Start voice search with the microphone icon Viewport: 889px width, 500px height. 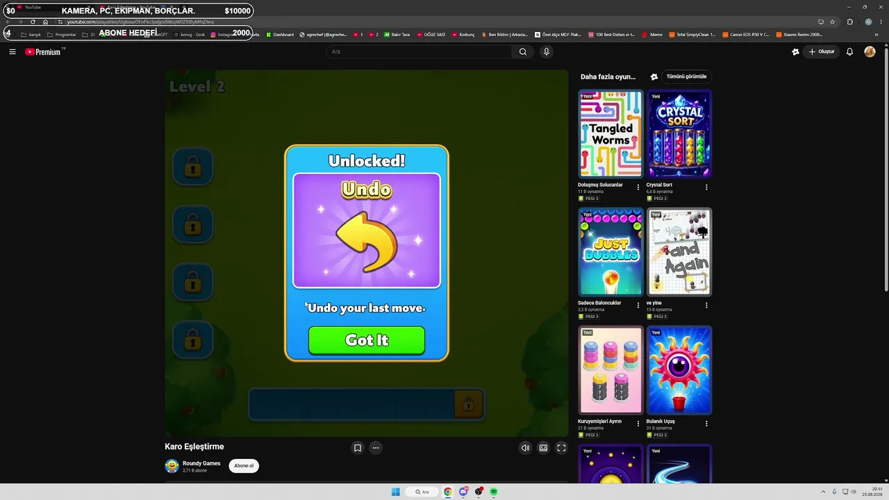[x=547, y=51]
